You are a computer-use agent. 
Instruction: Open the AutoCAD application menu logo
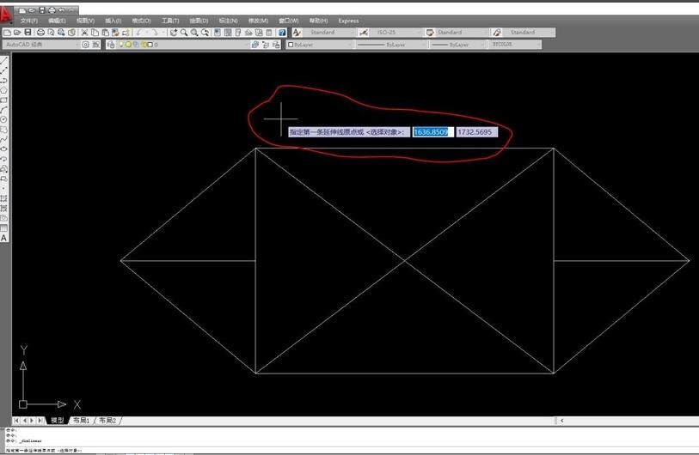[x=6, y=15]
